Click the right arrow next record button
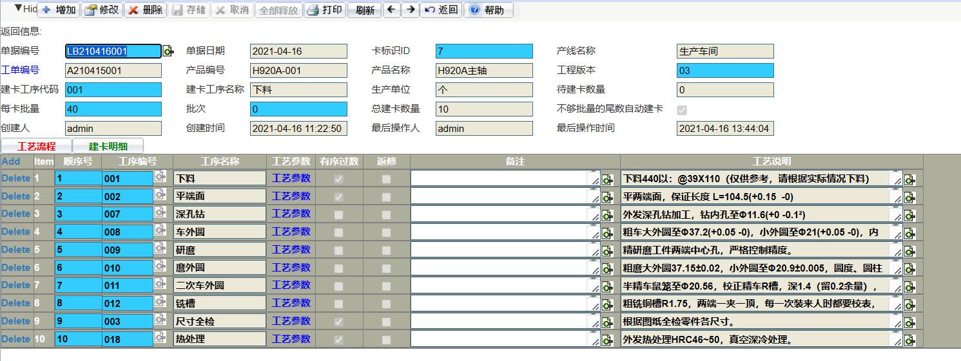 coord(410,10)
